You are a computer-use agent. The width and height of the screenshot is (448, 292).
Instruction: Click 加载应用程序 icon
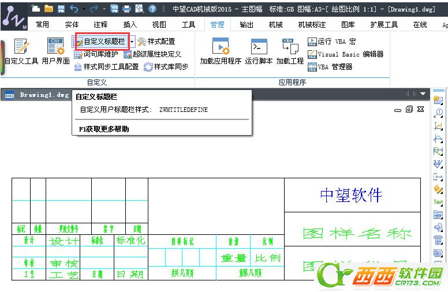(221, 51)
